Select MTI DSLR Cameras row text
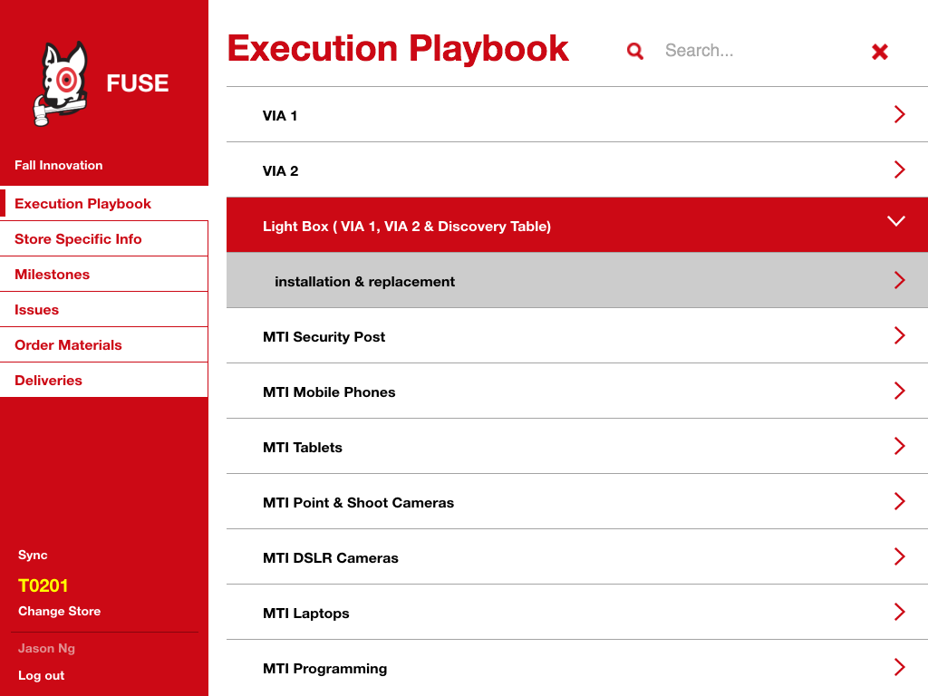The height and width of the screenshot is (696, 928). click(330, 558)
